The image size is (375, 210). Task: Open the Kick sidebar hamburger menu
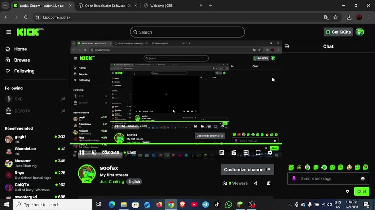click(x=9, y=32)
